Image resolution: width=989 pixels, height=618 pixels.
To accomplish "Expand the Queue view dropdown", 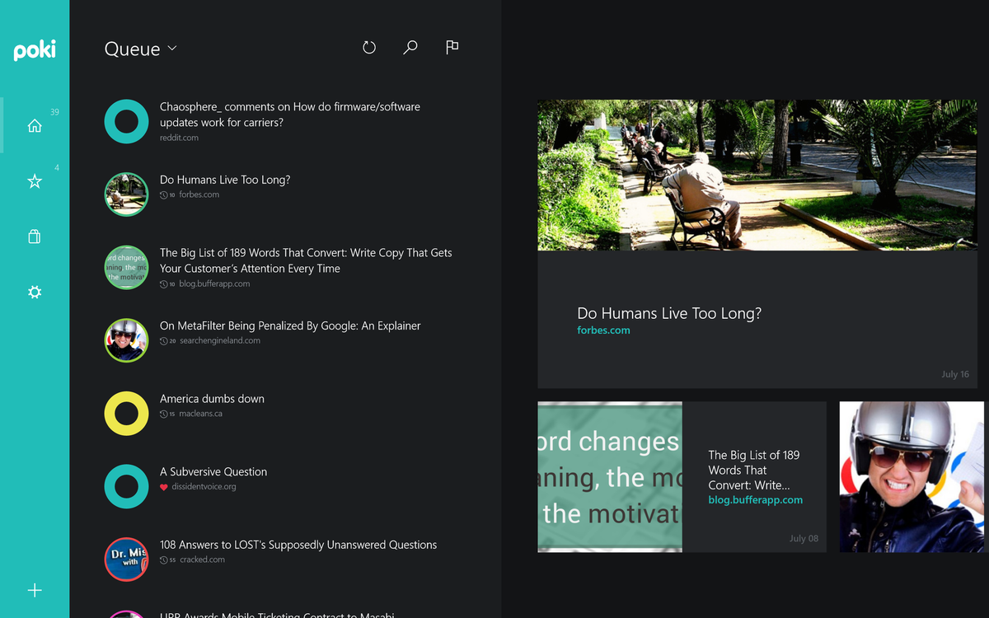I will point(172,49).
